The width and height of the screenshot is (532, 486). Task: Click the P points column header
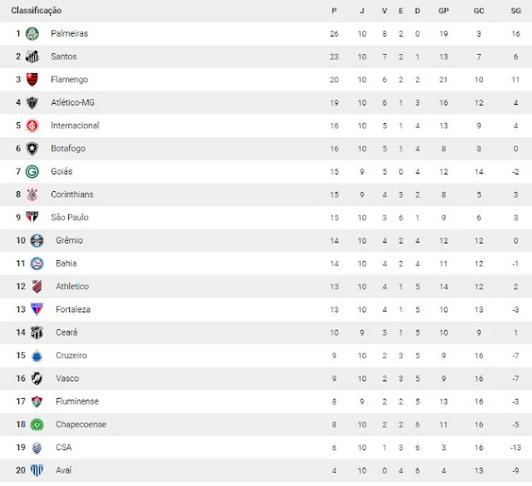pyautogui.click(x=334, y=11)
